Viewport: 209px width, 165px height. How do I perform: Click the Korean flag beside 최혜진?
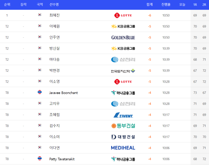(x=40, y=15)
